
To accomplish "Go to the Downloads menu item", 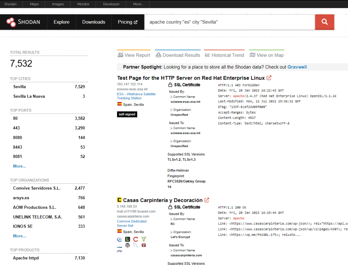I will (x=93, y=22).
